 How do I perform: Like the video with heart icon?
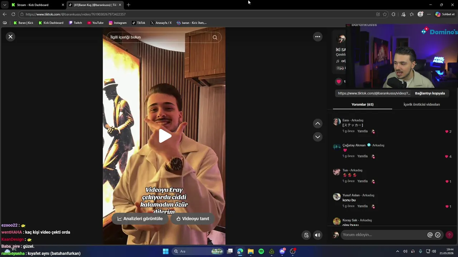[x=338, y=81]
